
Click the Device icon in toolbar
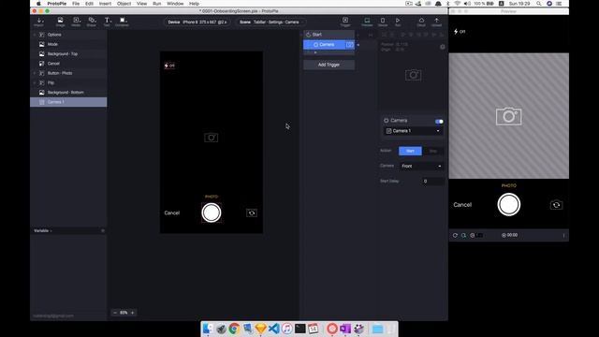pos(383,22)
